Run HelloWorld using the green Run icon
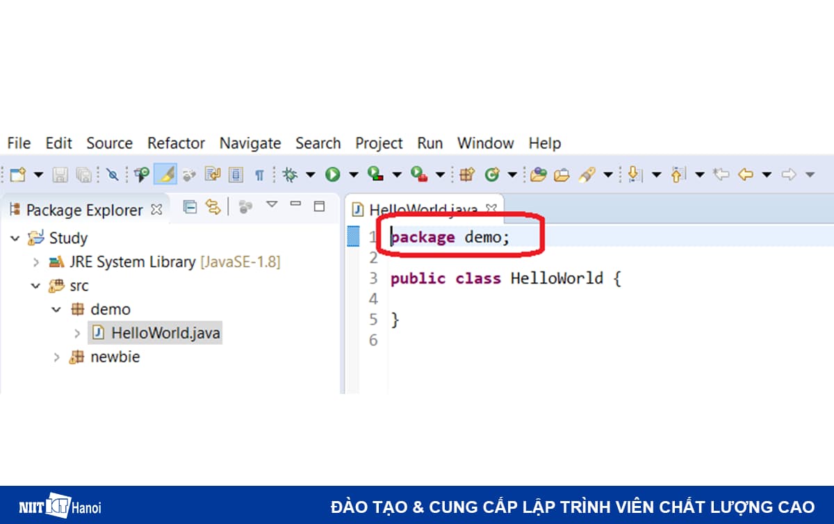Viewport: 834px width, 524px height. tap(332, 174)
